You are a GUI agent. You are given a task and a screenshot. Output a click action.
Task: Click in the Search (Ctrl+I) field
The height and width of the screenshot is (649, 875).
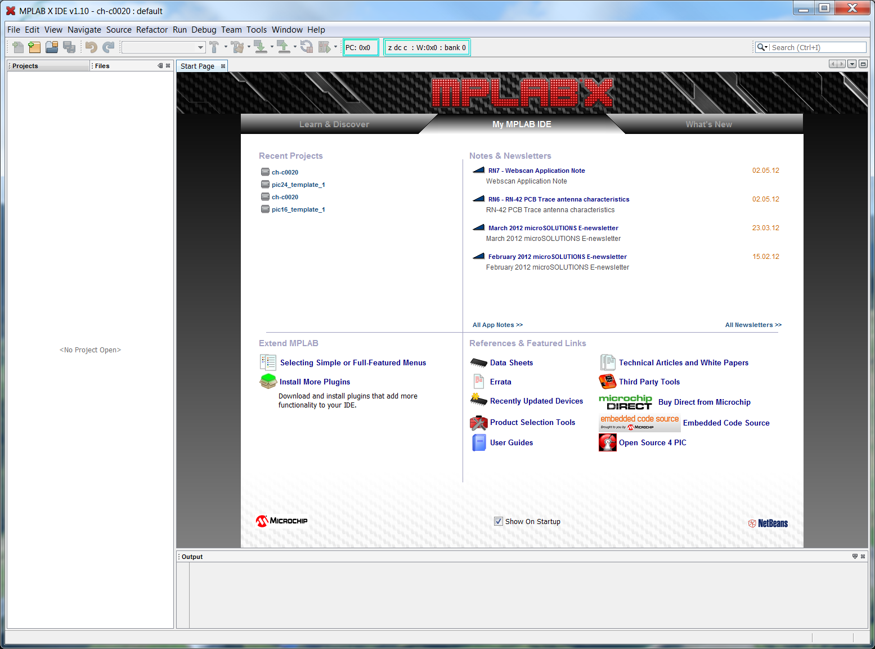point(818,47)
